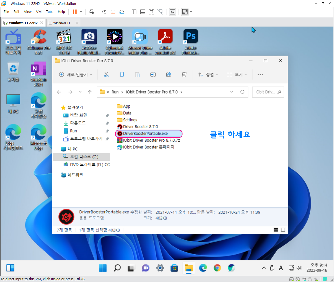Viewport: 334px width, 282px height.
Task: Select the Data folder
Action: click(124, 113)
